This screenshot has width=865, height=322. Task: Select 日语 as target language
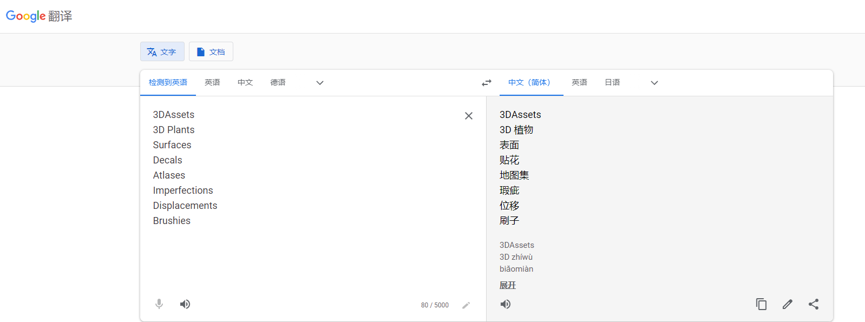coord(612,83)
